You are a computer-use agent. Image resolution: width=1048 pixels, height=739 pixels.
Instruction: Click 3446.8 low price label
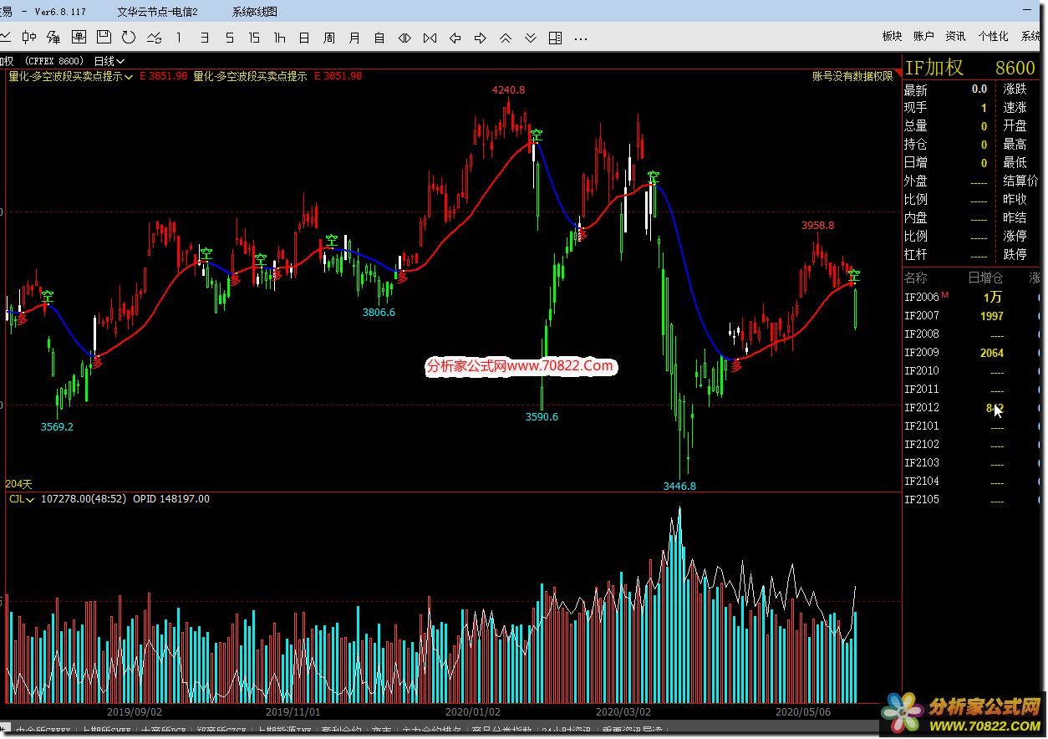679,485
